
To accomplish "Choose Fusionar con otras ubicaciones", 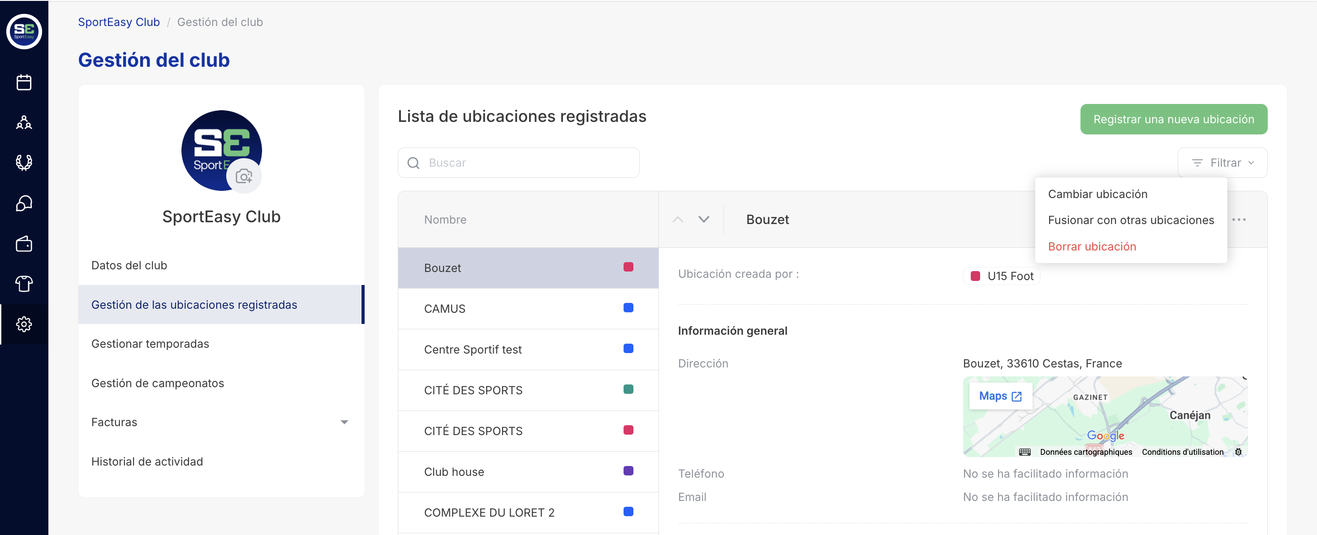I will click(x=1130, y=220).
